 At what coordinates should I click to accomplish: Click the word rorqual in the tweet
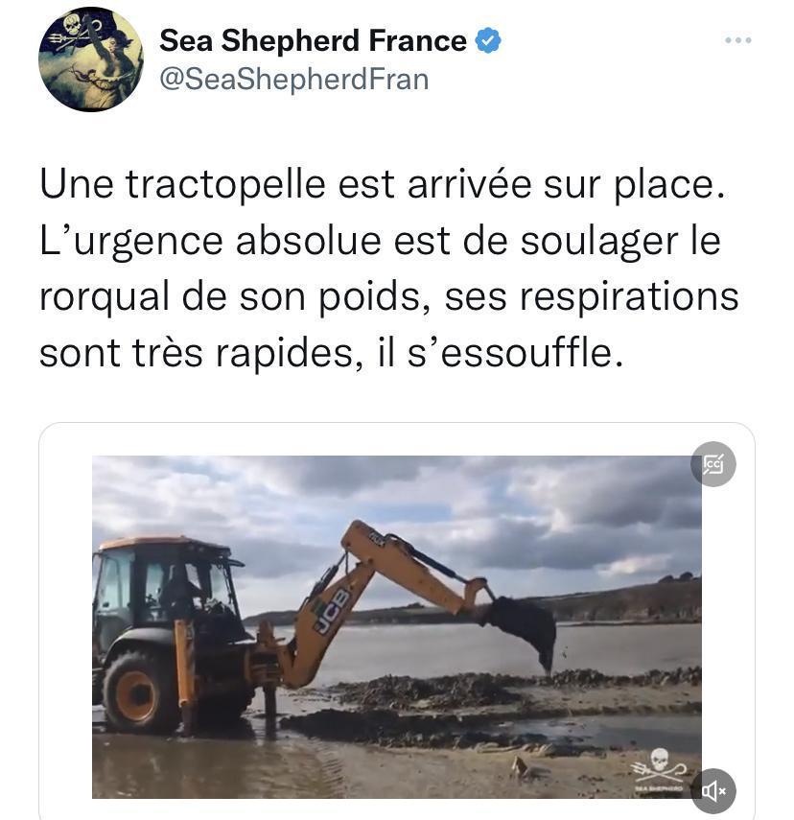[x=105, y=298]
